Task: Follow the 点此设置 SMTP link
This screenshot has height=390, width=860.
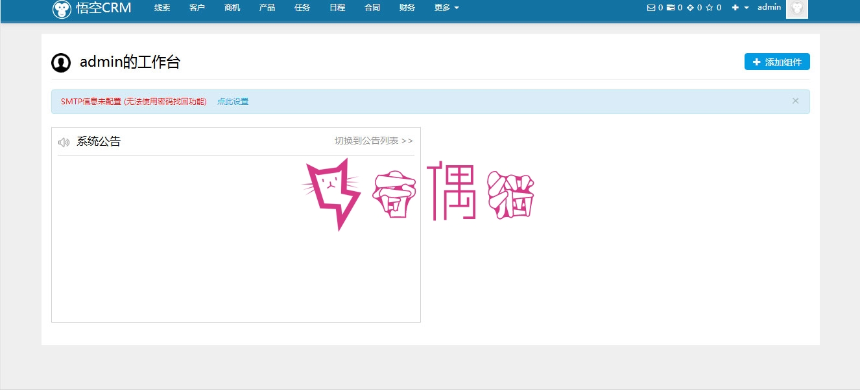Action: 233,102
